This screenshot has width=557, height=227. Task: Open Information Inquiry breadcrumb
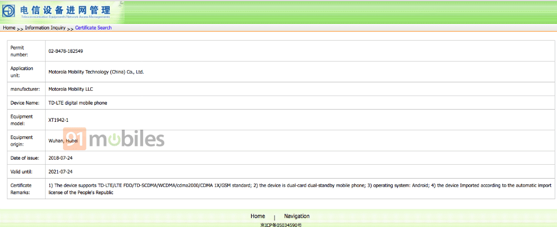pyautogui.click(x=45, y=28)
